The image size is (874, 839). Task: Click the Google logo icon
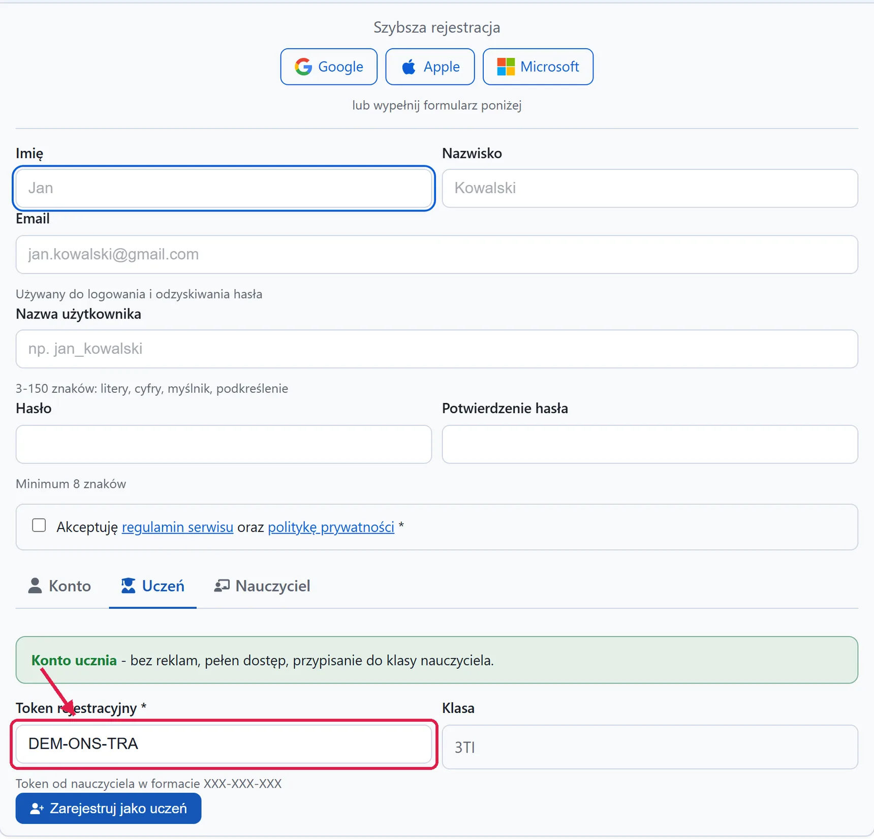303,67
